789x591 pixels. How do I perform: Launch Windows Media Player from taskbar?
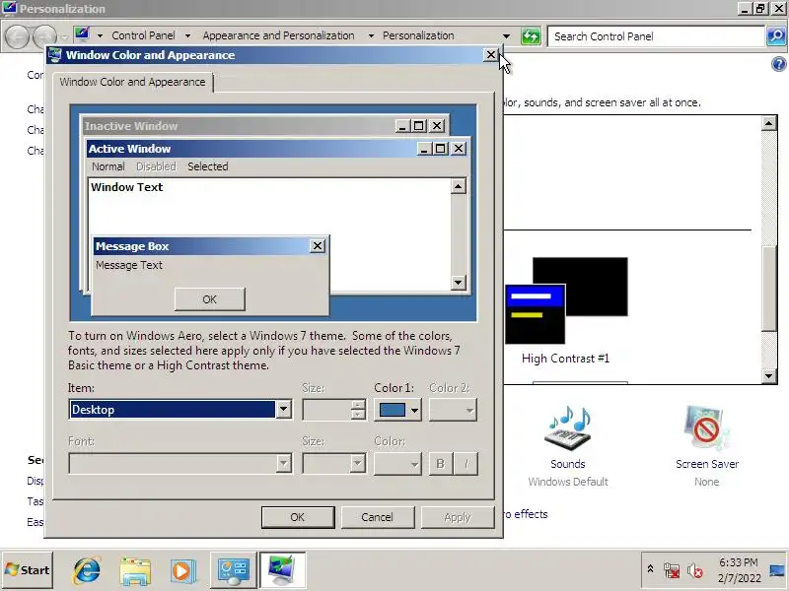181,571
